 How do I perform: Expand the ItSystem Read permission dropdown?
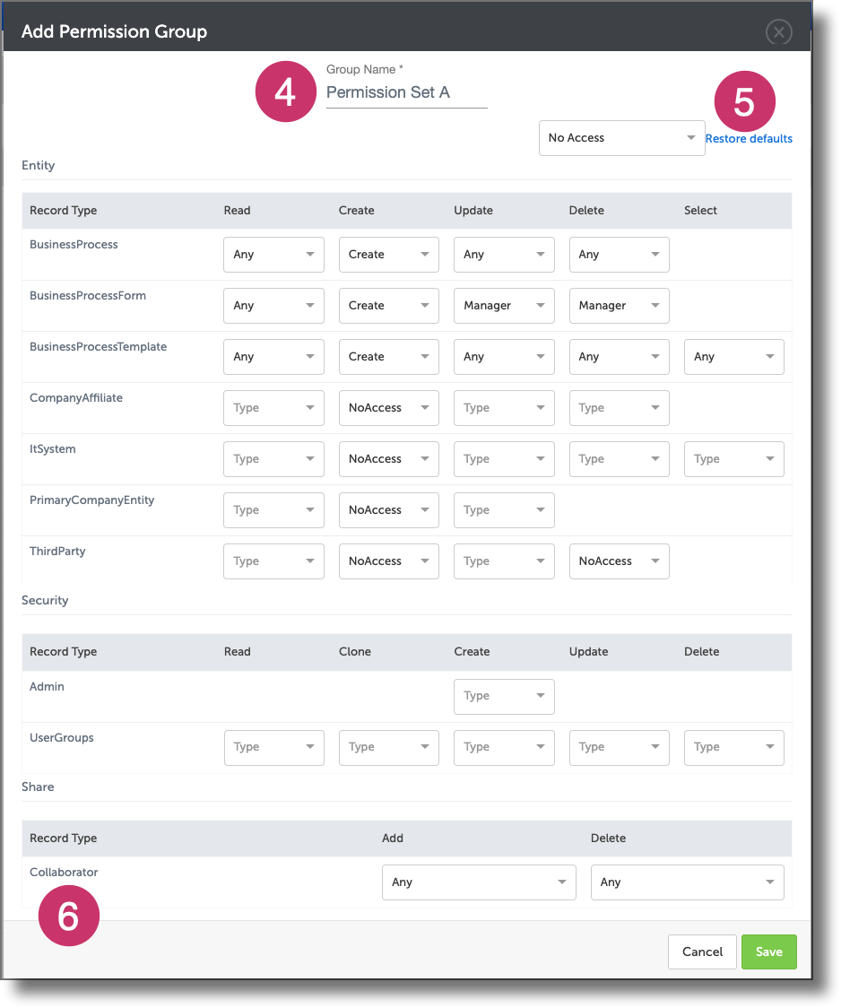(273, 459)
